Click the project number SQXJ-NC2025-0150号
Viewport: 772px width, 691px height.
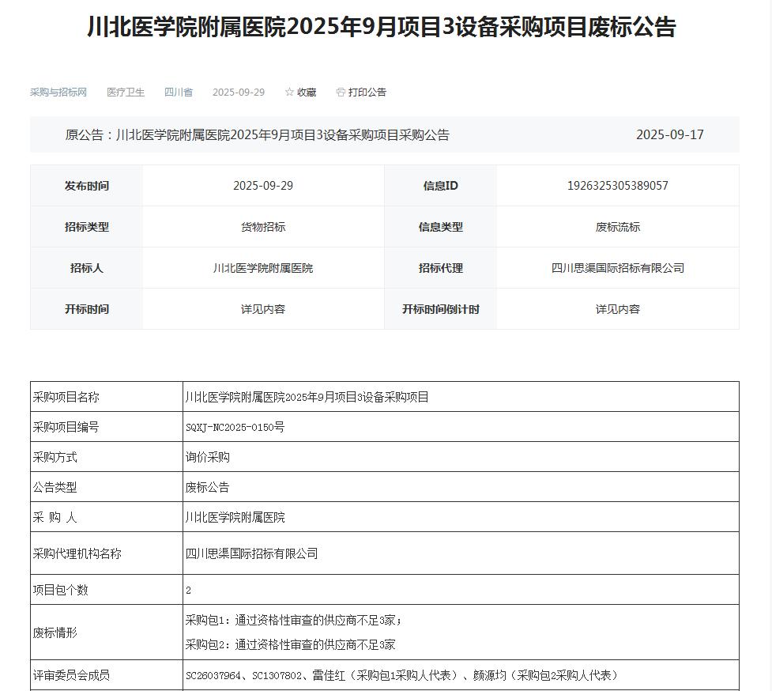[235, 427]
